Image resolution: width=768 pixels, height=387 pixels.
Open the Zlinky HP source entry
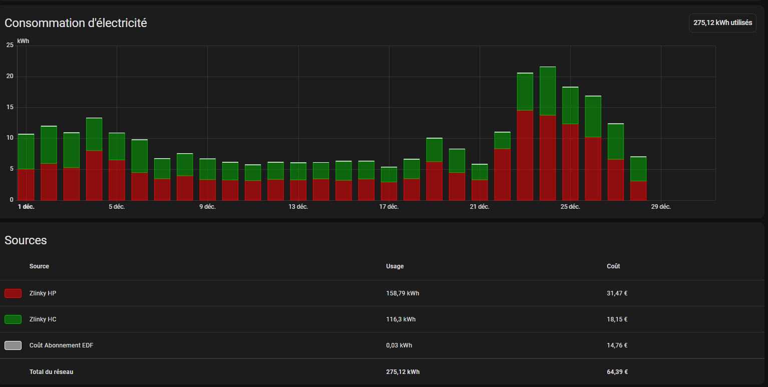click(x=43, y=293)
